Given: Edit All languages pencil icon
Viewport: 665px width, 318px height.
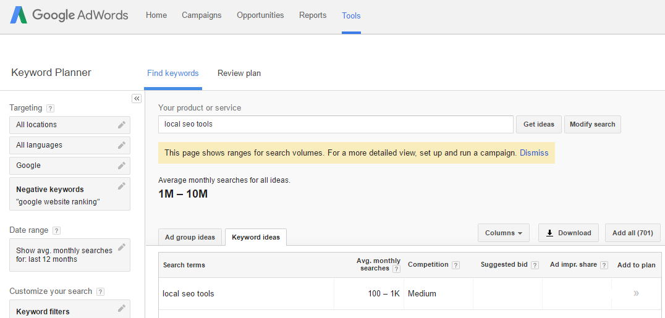Looking at the screenshot, I should click(x=122, y=145).
